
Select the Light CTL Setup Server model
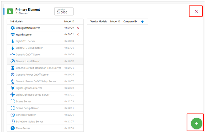pyautogui.click(x=29, y=48)
